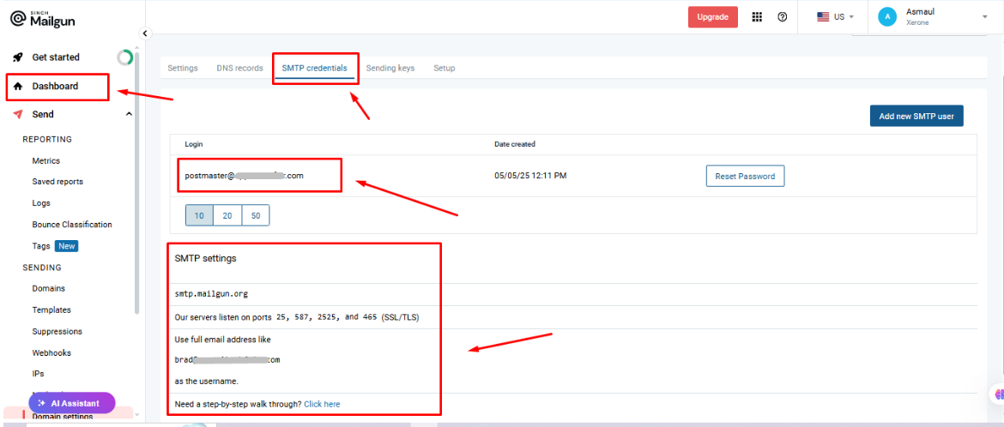Screen dimensions: 1004x427
Task: Click Reset Password for postmaster login
Action: pyautogui.click(x=745, y=176)
